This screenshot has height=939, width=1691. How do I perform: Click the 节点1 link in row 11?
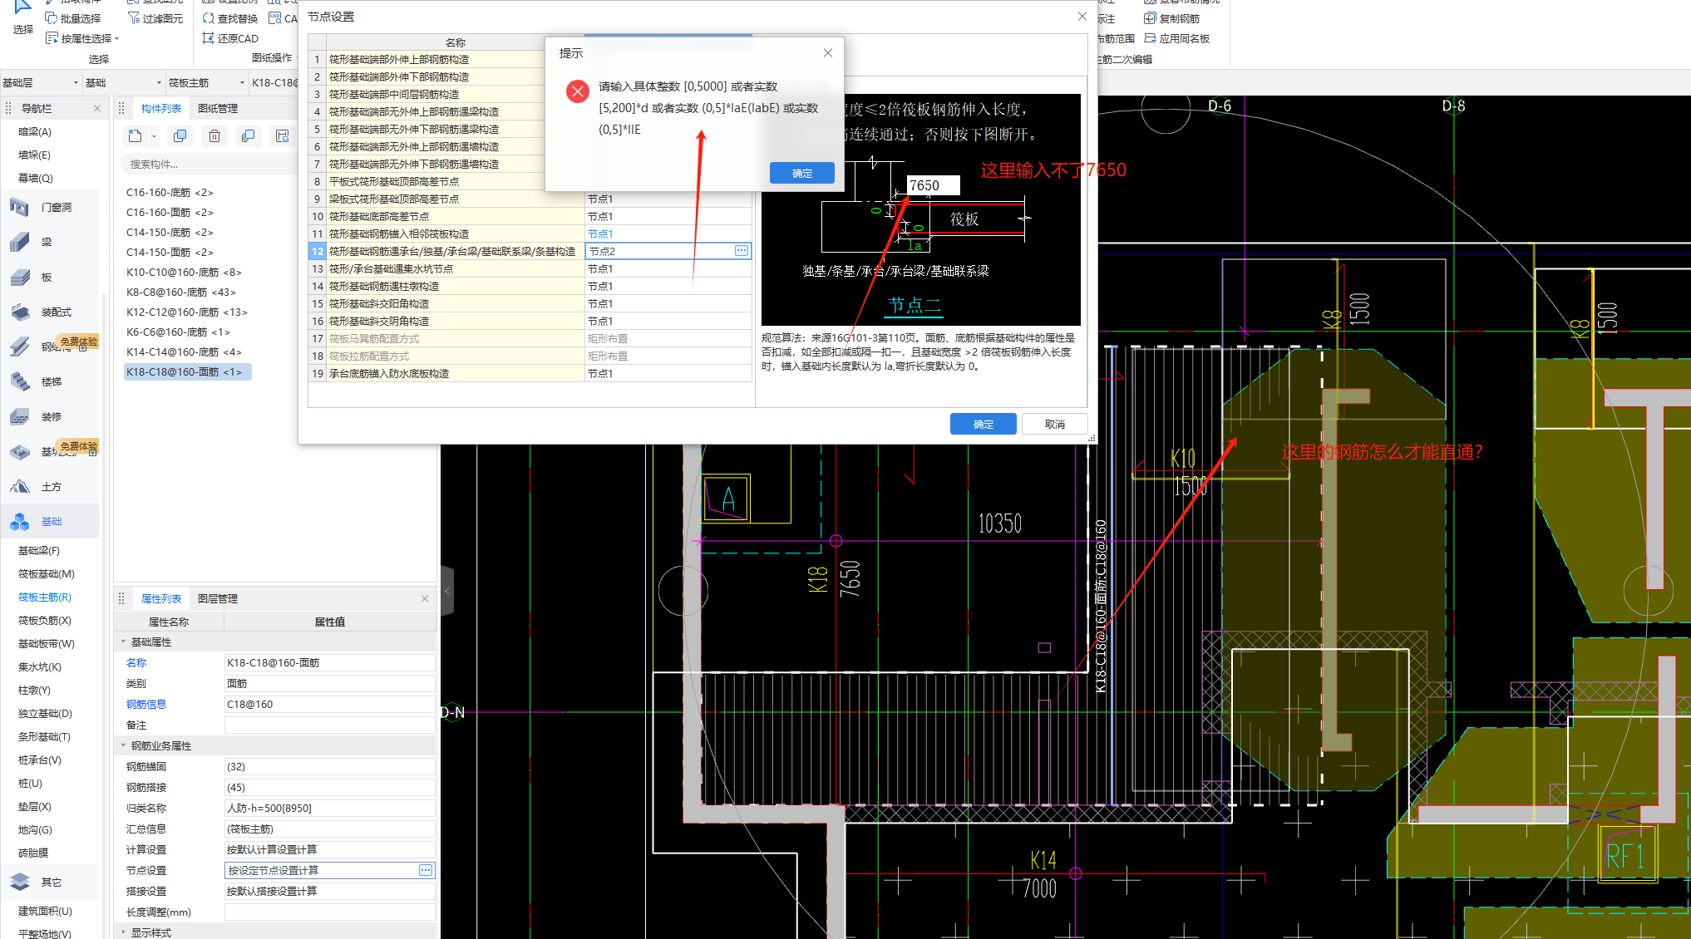click(x=600, y=234)
